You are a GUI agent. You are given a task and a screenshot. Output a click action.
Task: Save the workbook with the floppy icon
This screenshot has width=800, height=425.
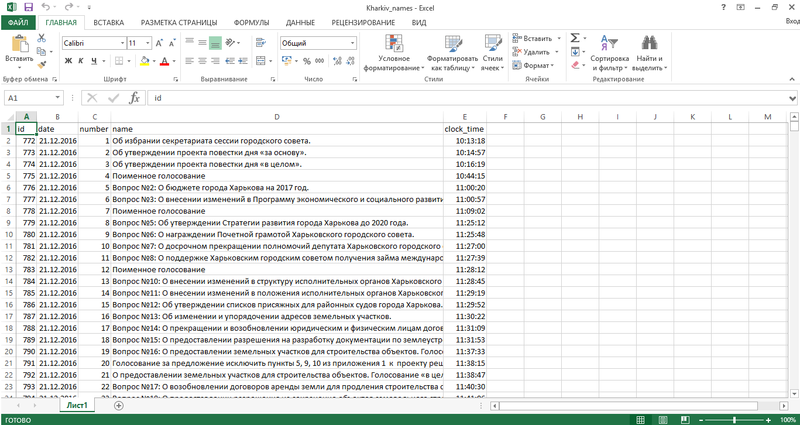[29, 8]
